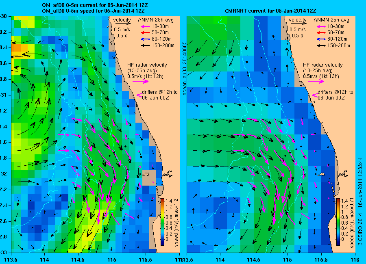Click latitude label -33 on left axis
This screenshot has width=366, height=264.
pyautogui.click(x=3, y=253)
